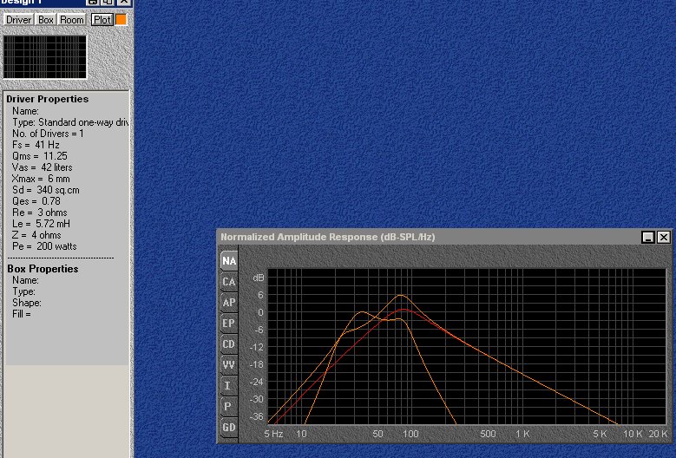Screen dimensions: 676x458
Task: Click the 'No. of Drivers = 1' line
Action: 48,134
